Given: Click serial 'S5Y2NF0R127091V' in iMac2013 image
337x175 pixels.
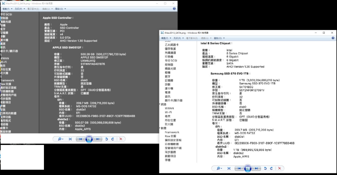Looking at the screenshot, I should (252, 90).
